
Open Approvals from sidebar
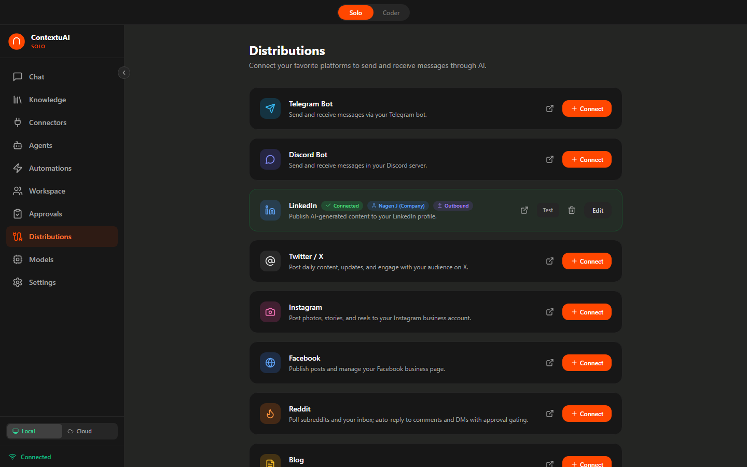click(x=62, y=214)
